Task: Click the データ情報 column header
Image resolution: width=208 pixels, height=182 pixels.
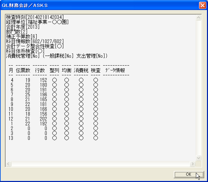Action: (x=115, y=70)
